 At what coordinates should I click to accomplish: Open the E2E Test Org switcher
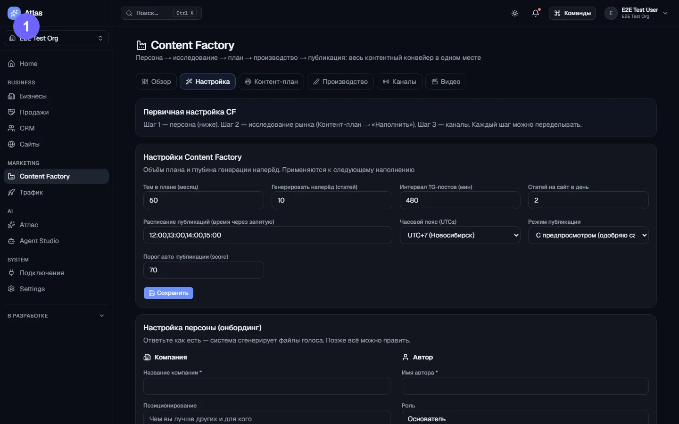click(56, 38)
